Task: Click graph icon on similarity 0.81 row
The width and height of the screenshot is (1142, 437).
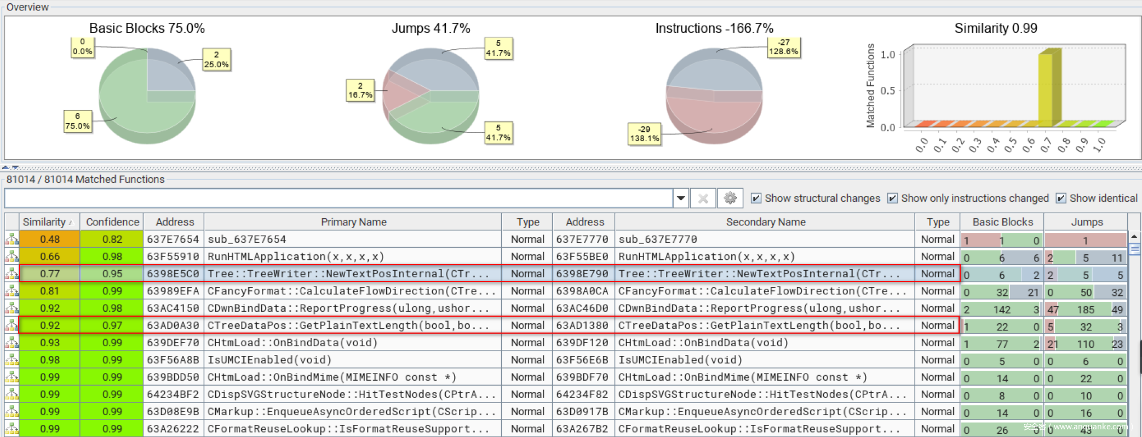Action: 12,291
